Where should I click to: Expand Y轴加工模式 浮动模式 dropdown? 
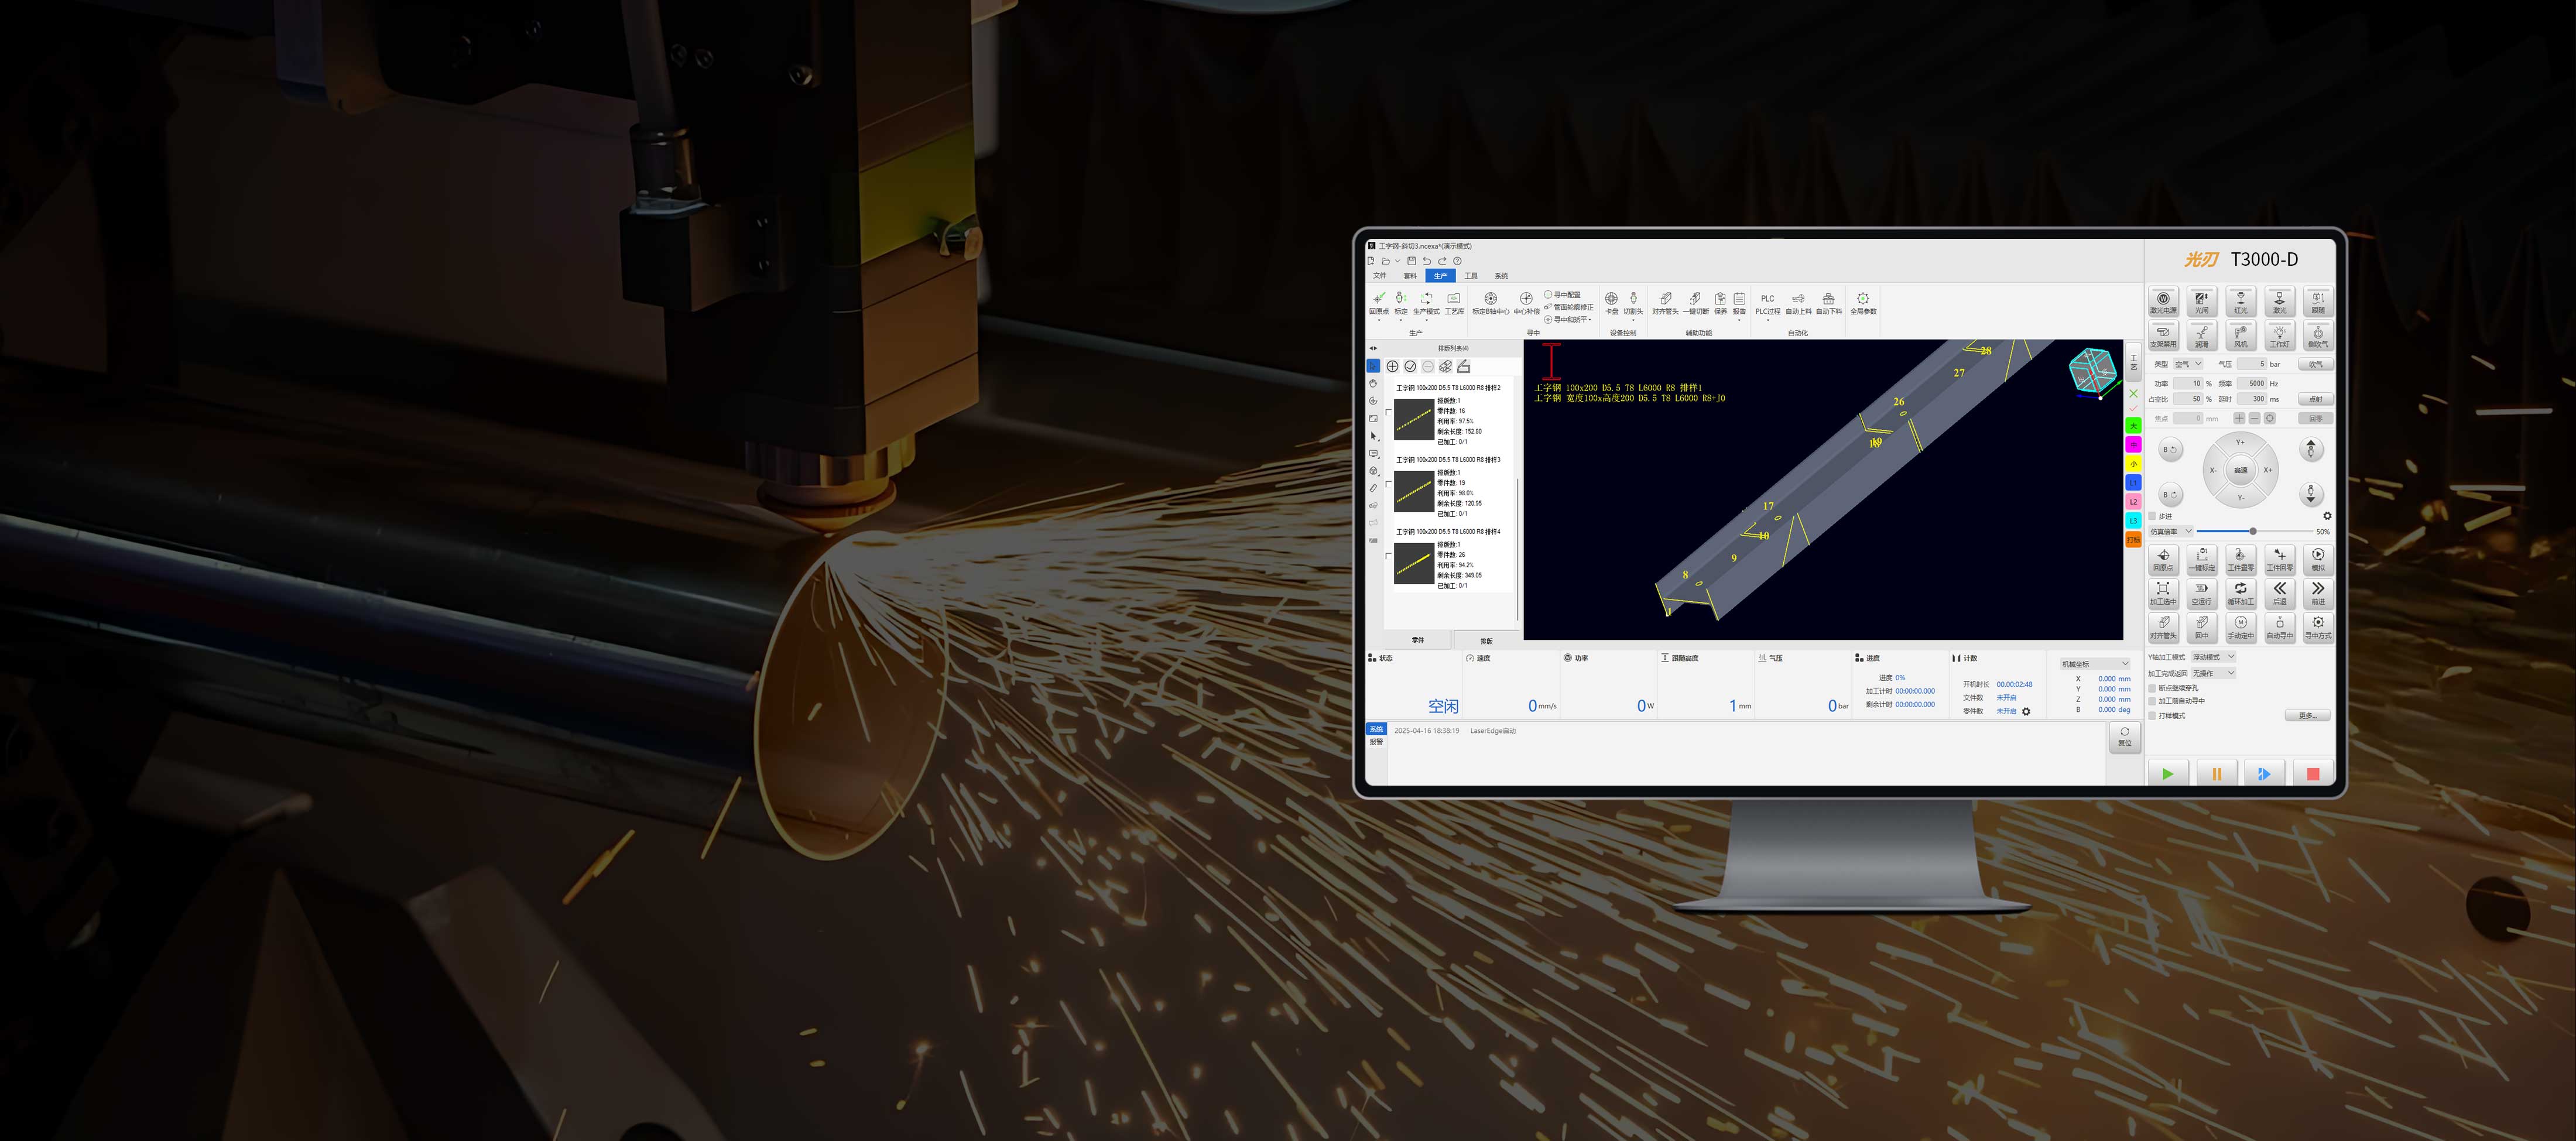tap(2213, 657)
